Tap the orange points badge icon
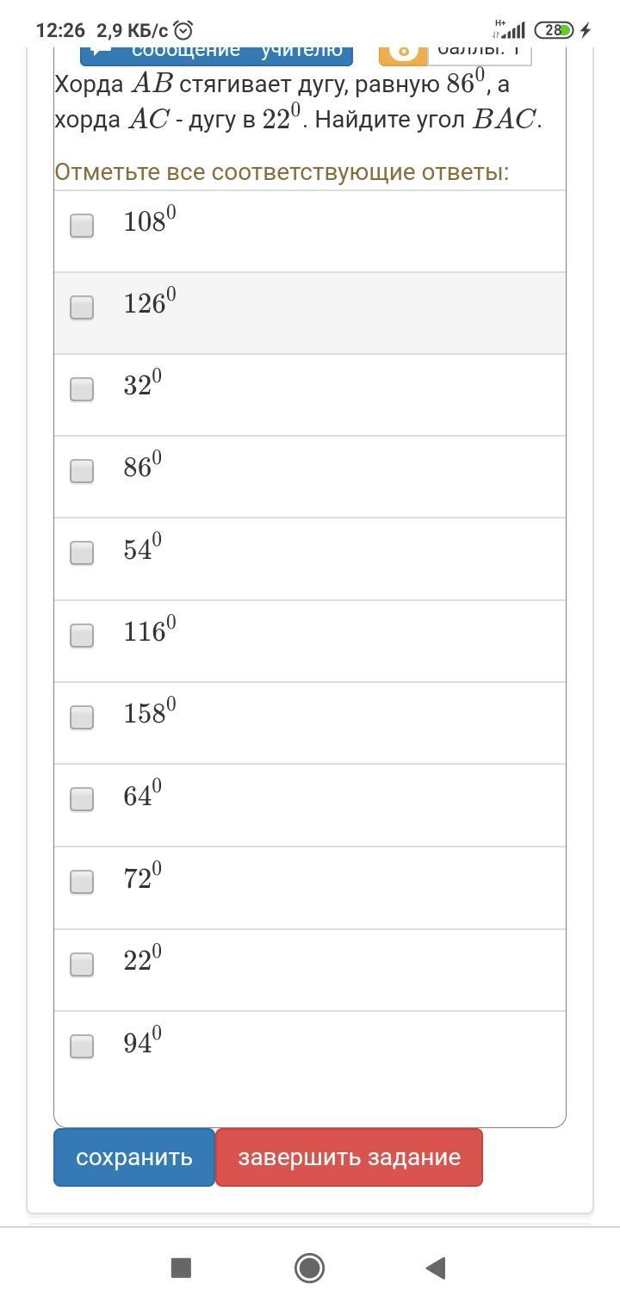Screen dimensions: 620x1309 click(x=403, y=52)
